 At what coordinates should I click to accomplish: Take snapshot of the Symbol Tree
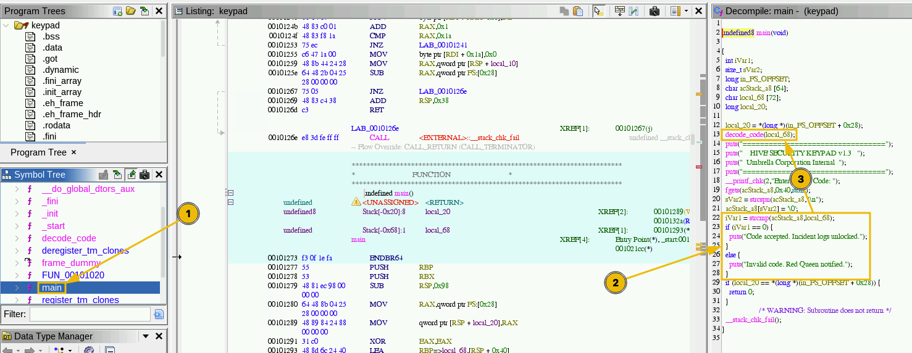(x=144, y=175)
